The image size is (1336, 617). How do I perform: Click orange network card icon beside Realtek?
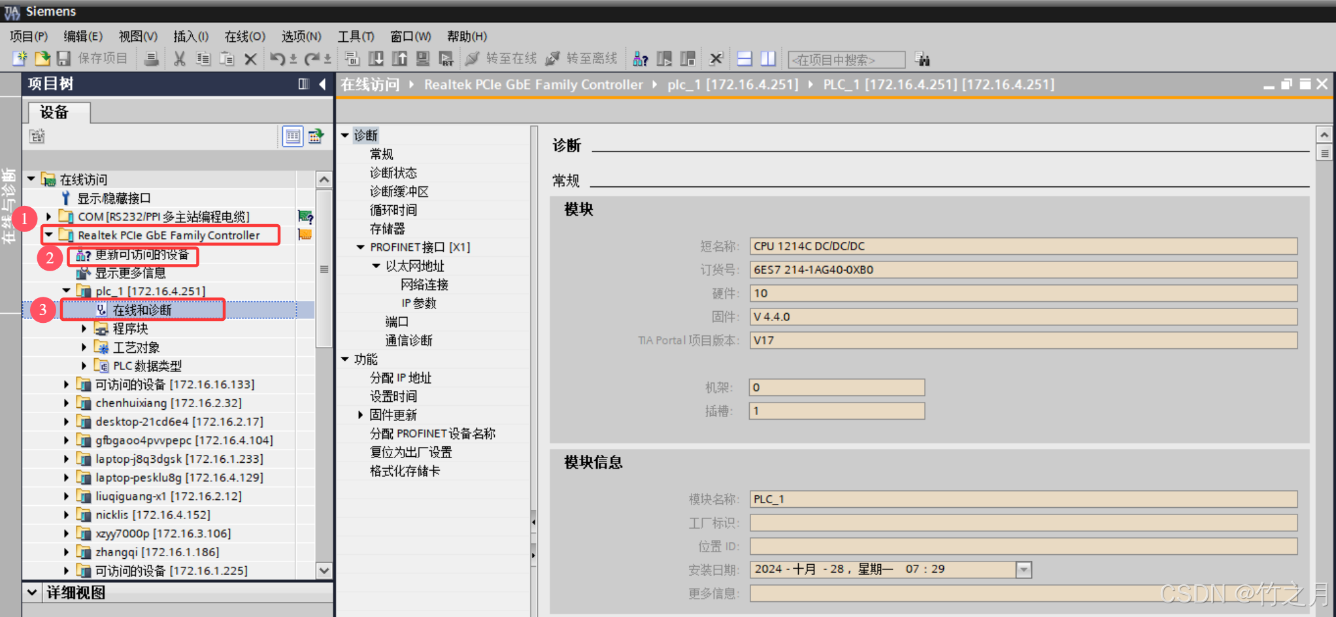[x=305, y=235]
